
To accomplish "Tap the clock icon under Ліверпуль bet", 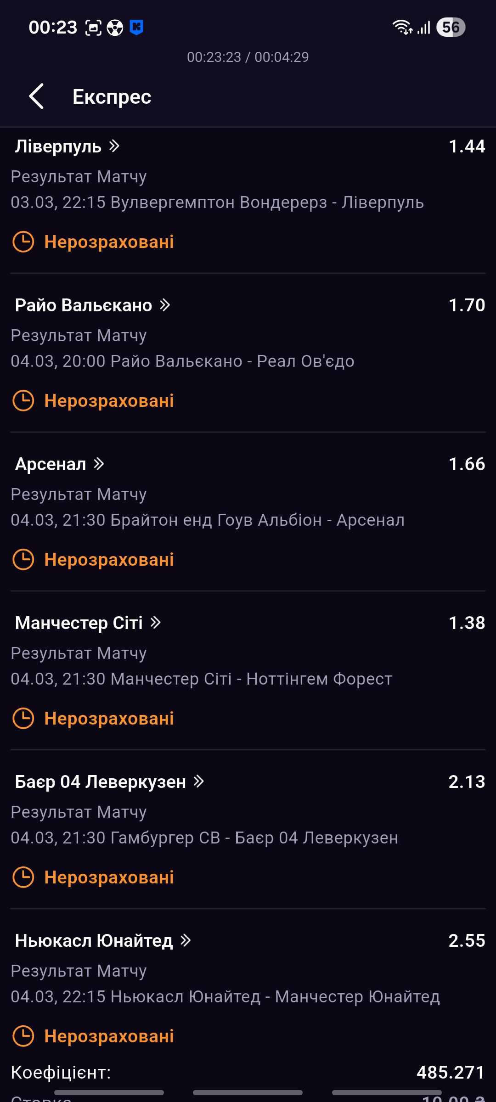I will tap(23, 242).
